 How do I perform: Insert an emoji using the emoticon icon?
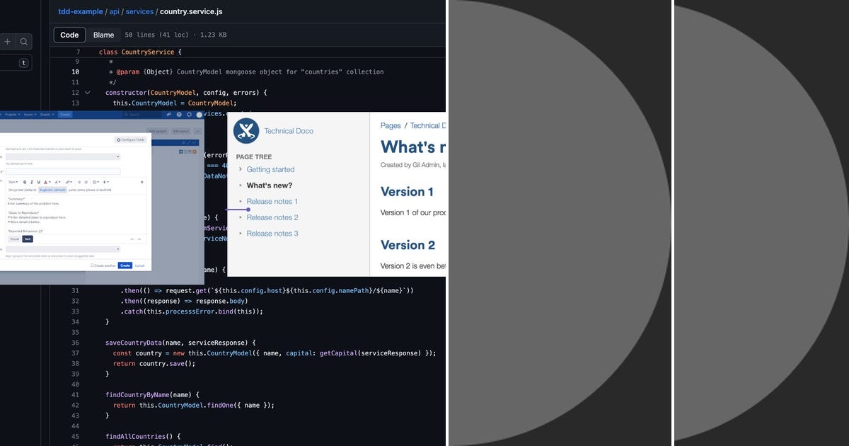pos(94,182)
